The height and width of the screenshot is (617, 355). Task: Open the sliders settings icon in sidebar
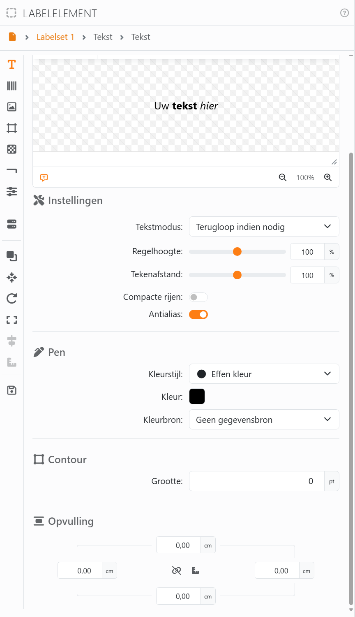coord(12,191)
